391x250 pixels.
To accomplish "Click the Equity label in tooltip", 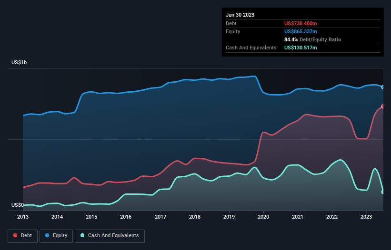I will [x=233, y=31].
